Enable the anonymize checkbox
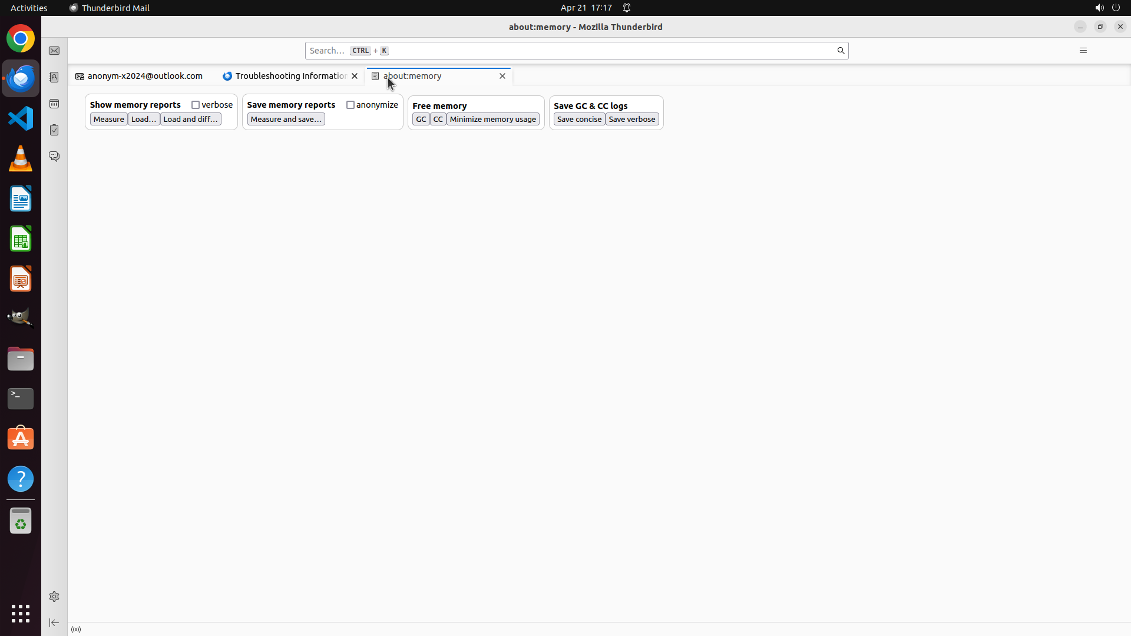The image size is (1131, 636). coord(350,105)
